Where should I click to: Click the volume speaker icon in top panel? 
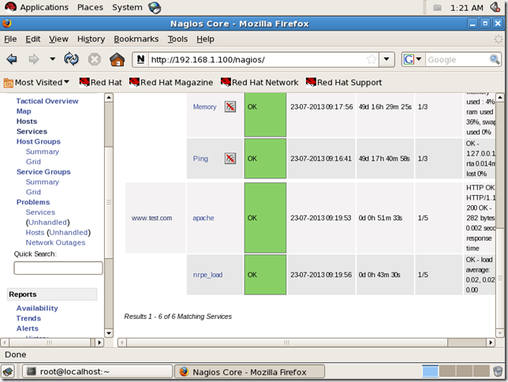tap(495, 7)
